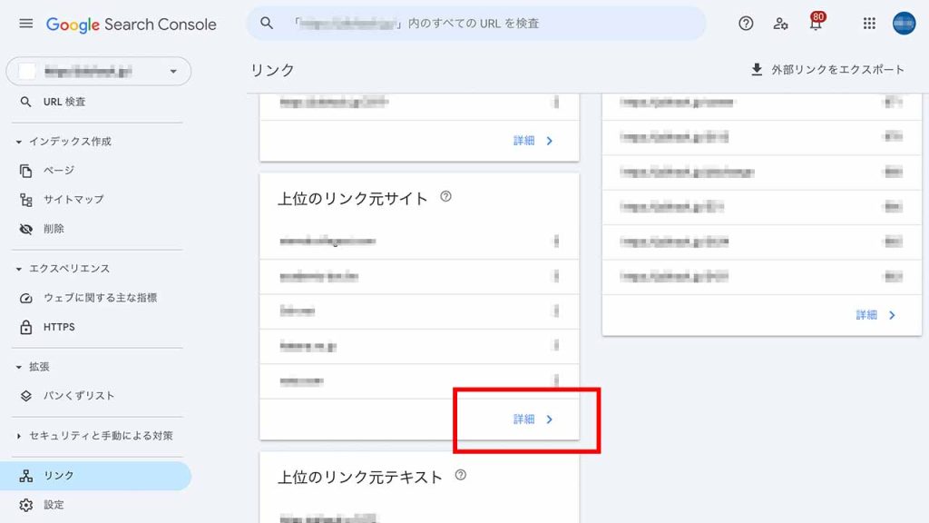Open user management settings icon

point(780,24)
